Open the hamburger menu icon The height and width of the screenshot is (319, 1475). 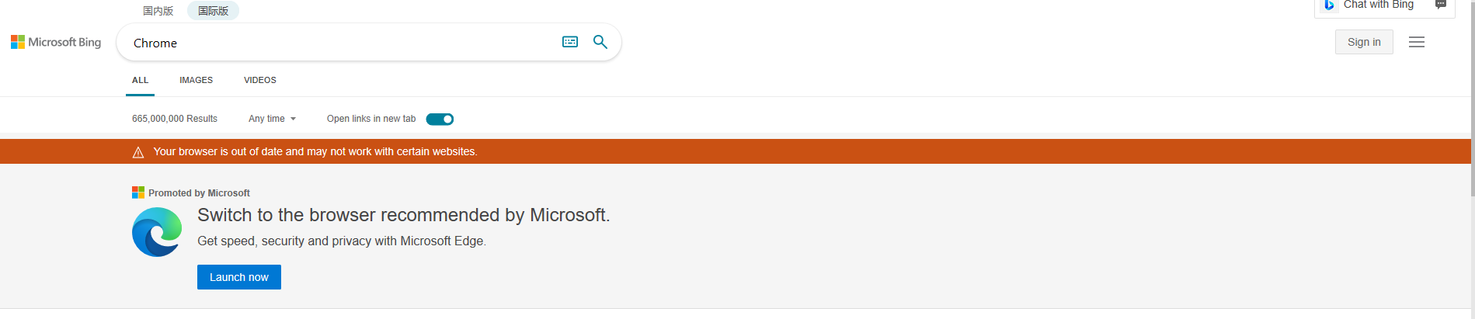(1417, 42)
